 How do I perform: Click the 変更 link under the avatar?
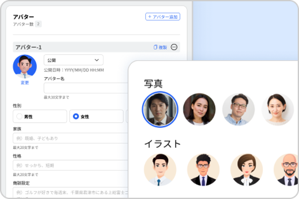[25, 82]
